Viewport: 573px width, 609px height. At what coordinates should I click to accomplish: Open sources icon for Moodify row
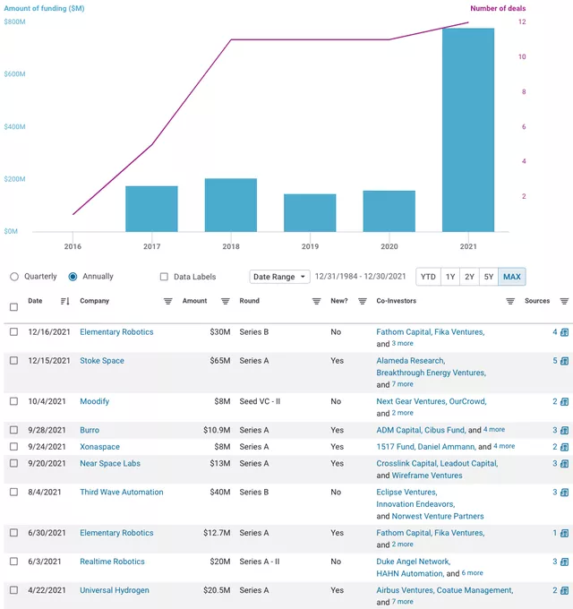[x=564, y=401]
